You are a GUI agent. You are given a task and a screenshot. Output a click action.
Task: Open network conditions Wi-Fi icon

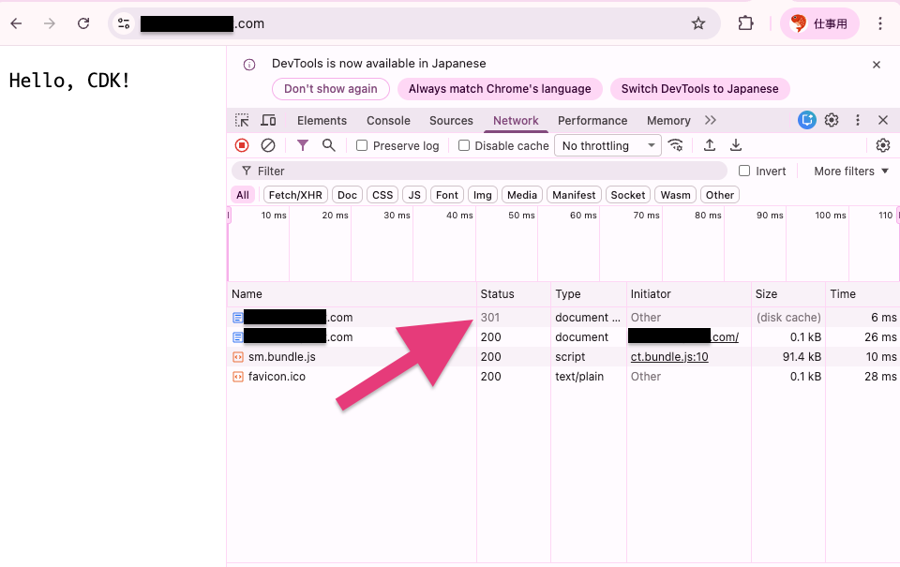[x=675, y=145]
